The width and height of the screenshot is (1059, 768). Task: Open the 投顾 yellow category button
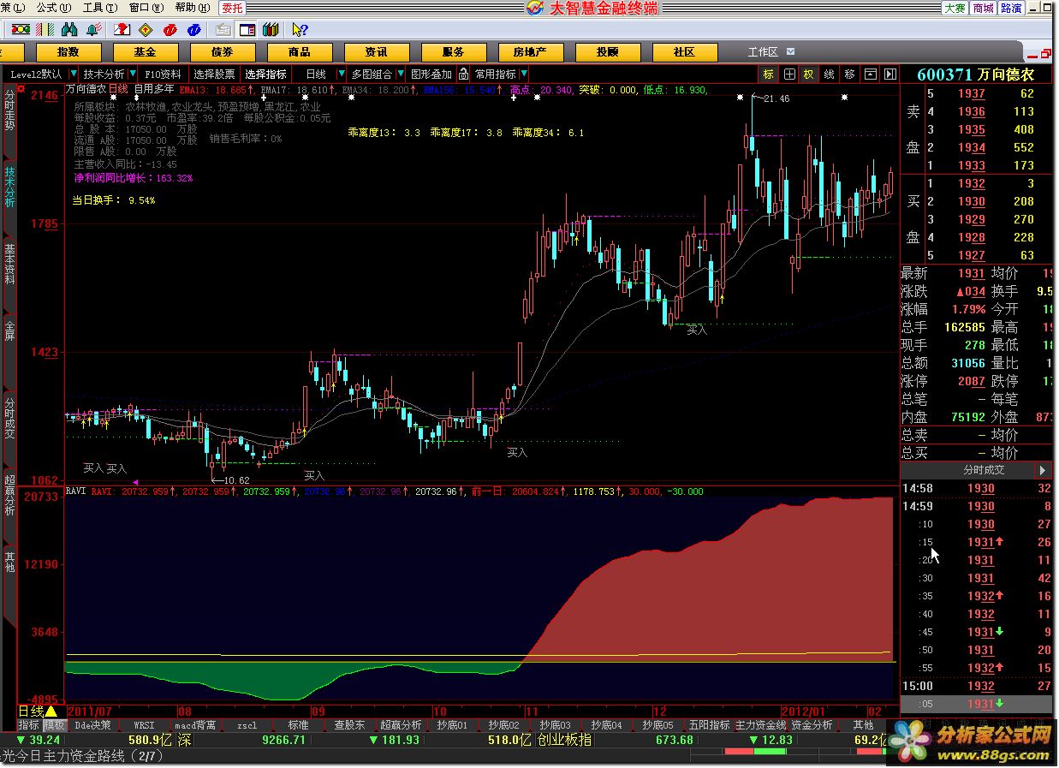607,52
